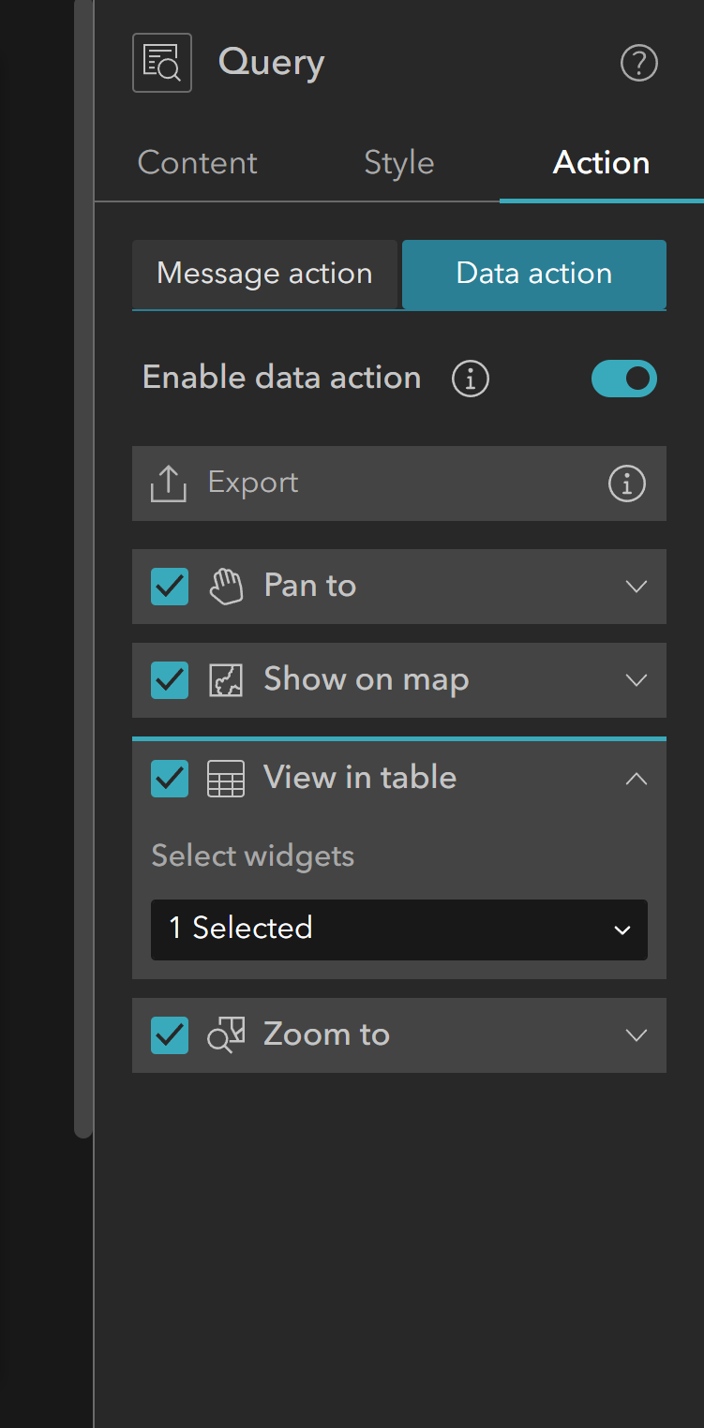The width and height of the screenshot is (704, 1428).
Task: Click the Zoom to magnifier icon
Action: (226, 1035)
